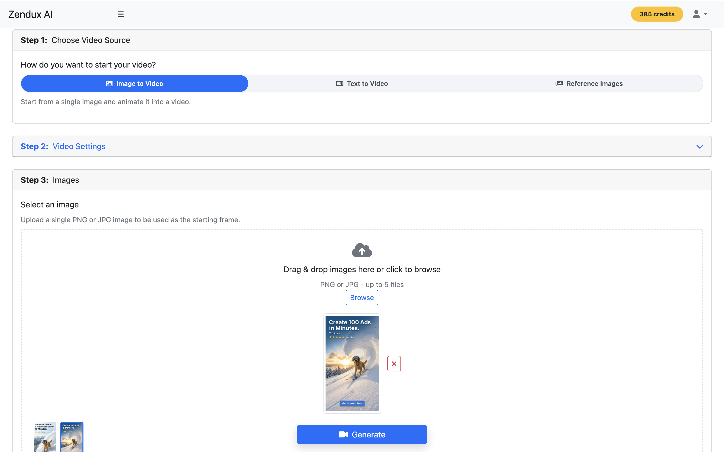
Task: Open the hamburger navigation menu
Action: click(x=121, y=14)
